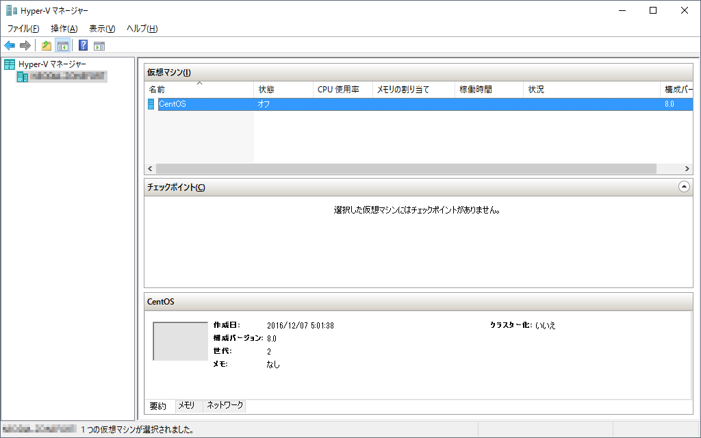This screenshot has height=438, width=701.
Task: Sort by the 稼働時間 column header
Action: coord(489,90)
